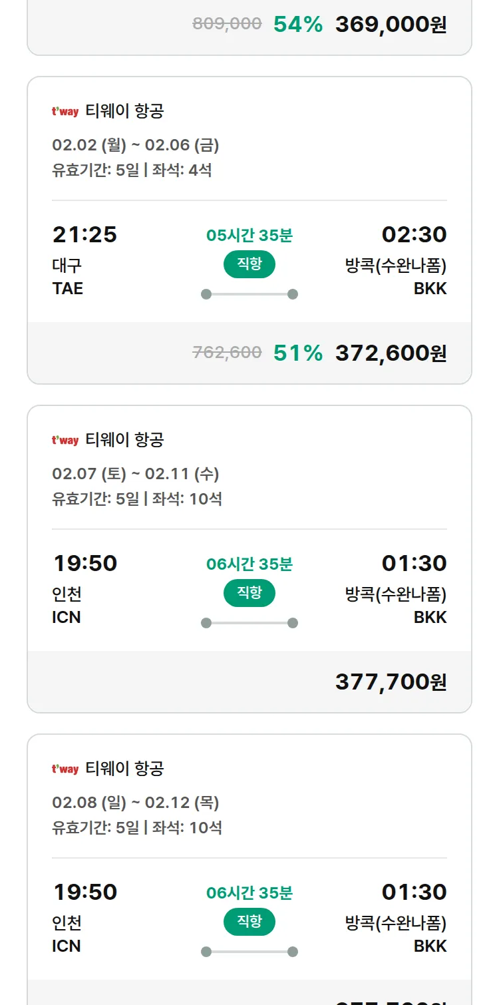Screen dimensions: 499x1005
Task: Click the route line under Daegu flight's 직항 badge
Action: pos(249,294)
